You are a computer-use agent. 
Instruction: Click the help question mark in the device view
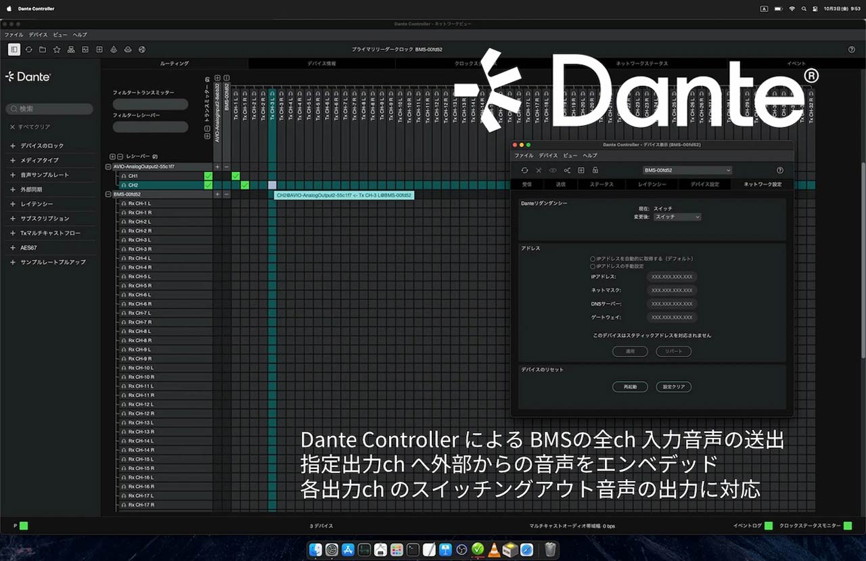[x=779, y=171]
